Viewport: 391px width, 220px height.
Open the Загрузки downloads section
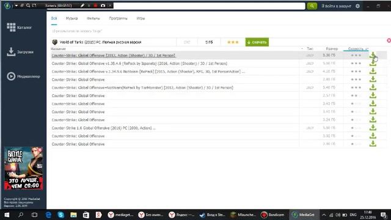pos(20,52)
